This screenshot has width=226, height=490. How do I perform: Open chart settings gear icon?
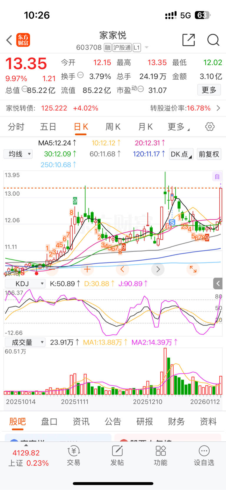click(210, 127)
